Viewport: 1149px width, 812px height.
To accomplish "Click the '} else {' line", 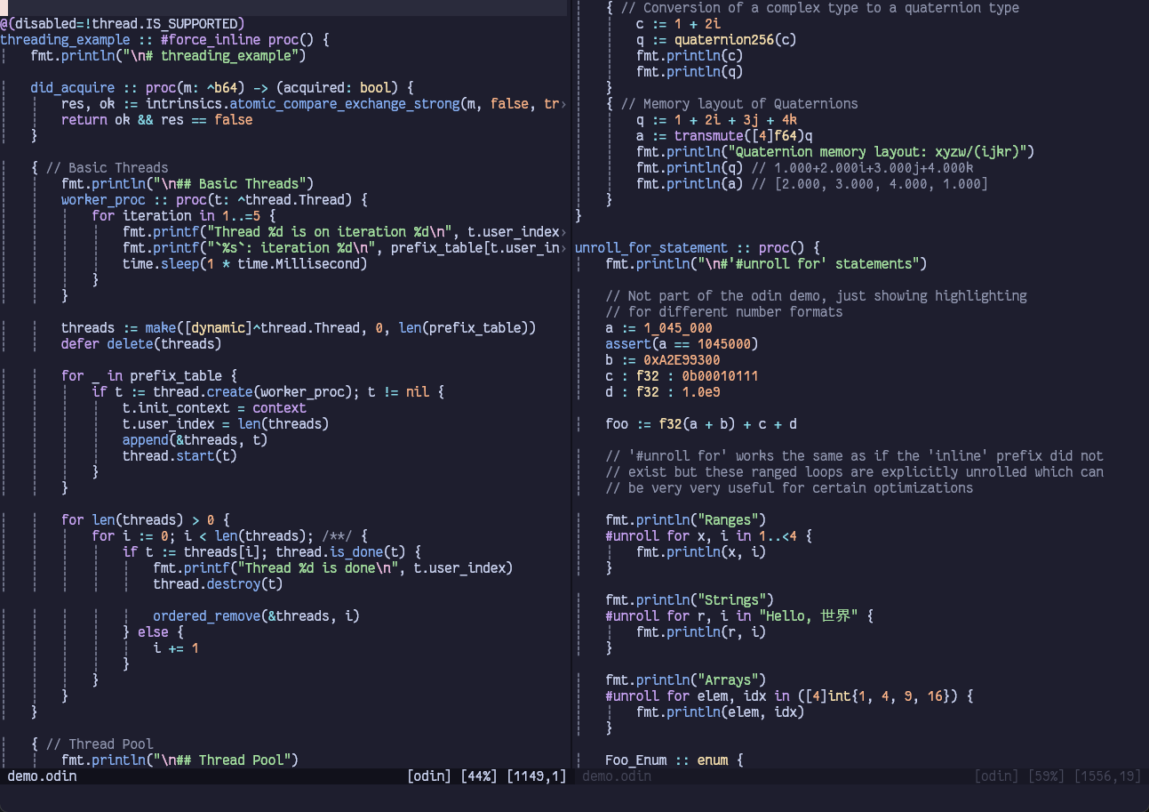I will point(153,632).
